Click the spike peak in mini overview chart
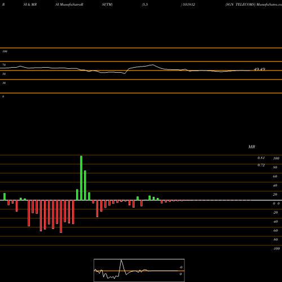The height and width of the screenshot is (282, 282). [121, 260]
